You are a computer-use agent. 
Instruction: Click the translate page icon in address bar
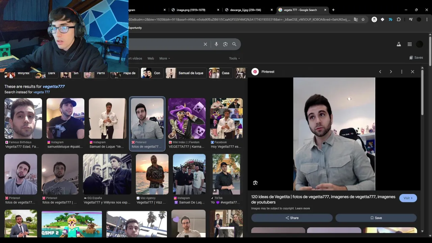point(356,20)
